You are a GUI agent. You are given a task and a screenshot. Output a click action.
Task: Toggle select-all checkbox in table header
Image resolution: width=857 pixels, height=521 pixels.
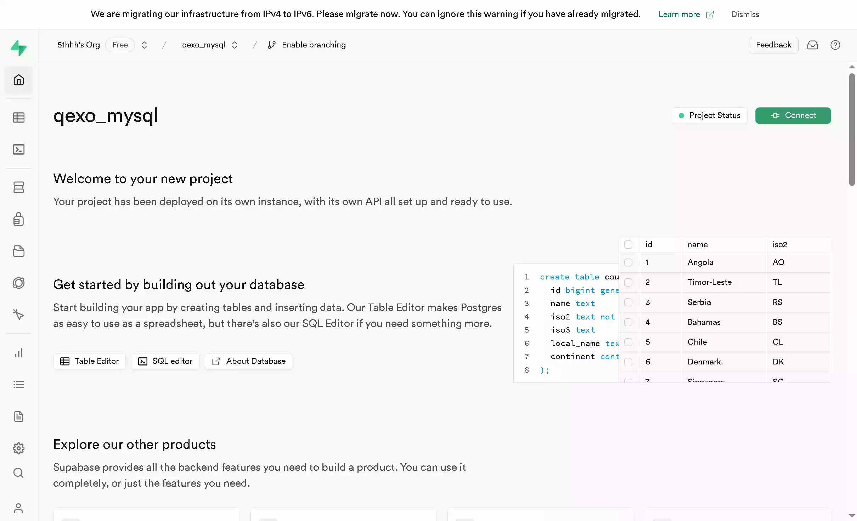click(628, 245)
